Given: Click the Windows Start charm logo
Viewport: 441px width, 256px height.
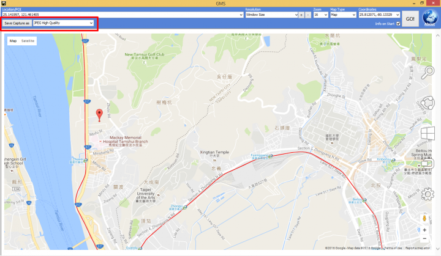Looking at the screenshot, I should 428,133.
